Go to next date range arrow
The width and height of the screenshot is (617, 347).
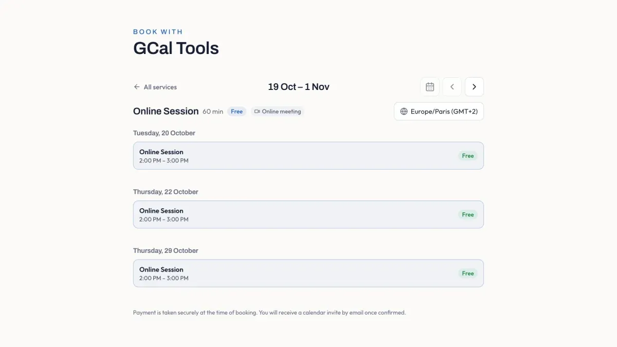tap(474, 87)
